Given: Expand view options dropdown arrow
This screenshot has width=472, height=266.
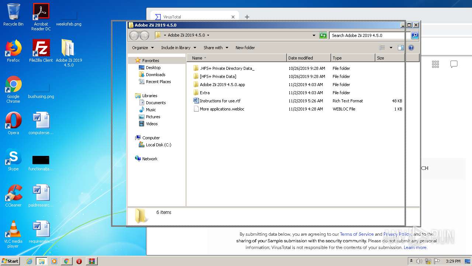Looking at the screenshot, I should [391, 48].
